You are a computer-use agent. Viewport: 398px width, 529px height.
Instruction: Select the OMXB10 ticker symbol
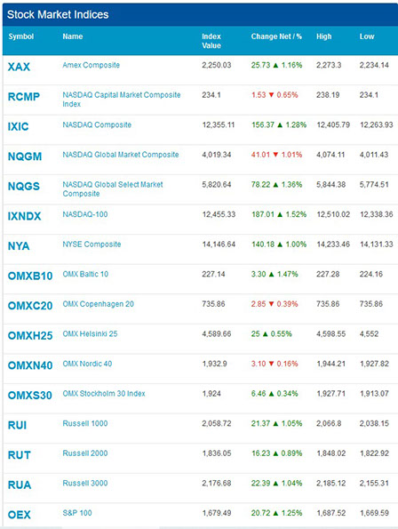(30, 276)
